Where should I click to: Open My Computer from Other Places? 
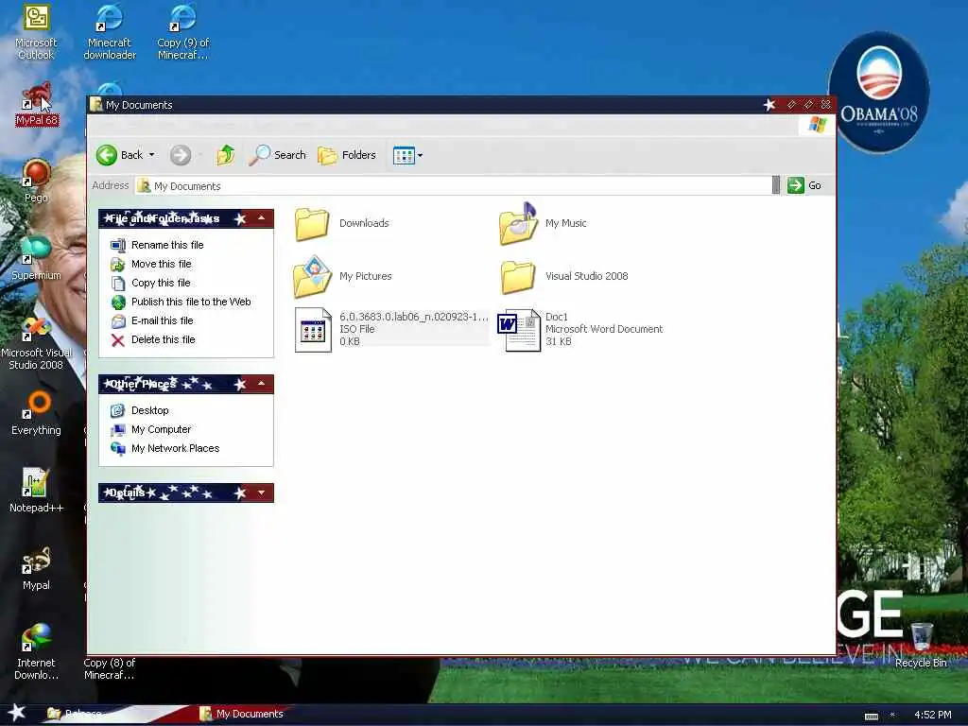click(161, 430)
